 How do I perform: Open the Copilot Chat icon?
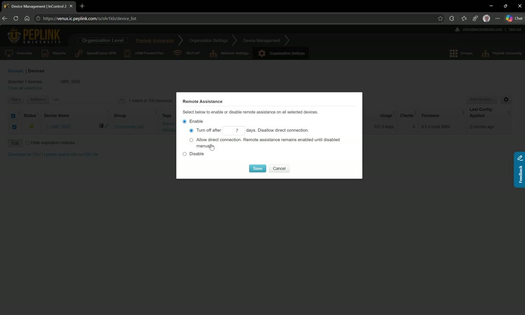coord(514,19)
